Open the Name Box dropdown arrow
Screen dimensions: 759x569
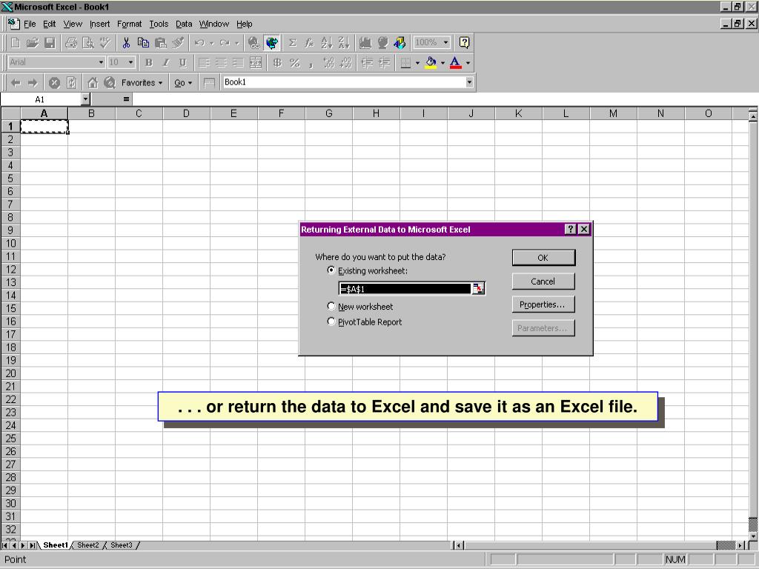point(86,99)
